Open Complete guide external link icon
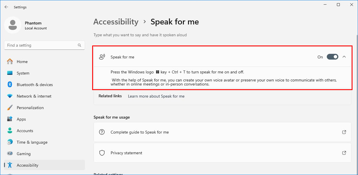 pos(344,132)
